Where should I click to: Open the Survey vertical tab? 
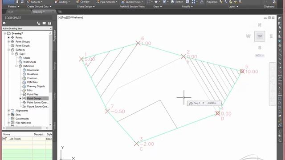55,96
